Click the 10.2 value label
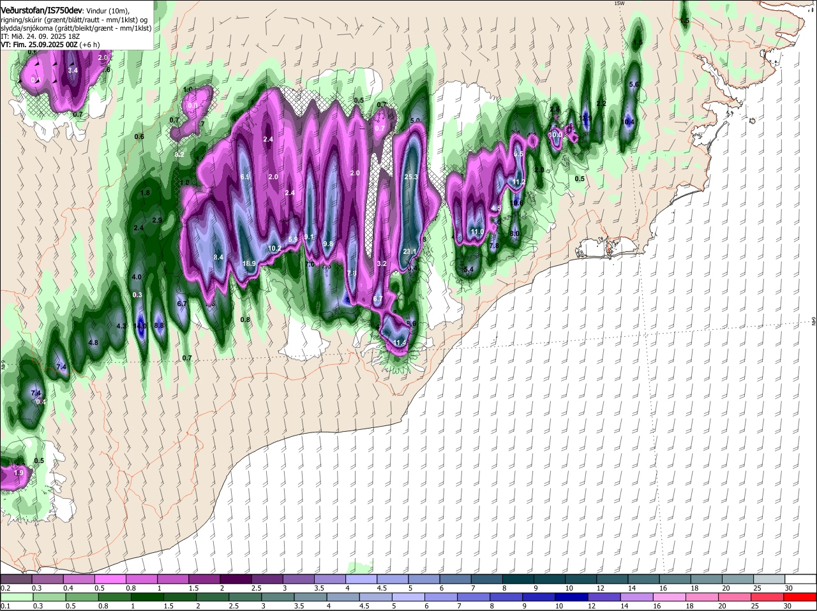 click(274, 248)
